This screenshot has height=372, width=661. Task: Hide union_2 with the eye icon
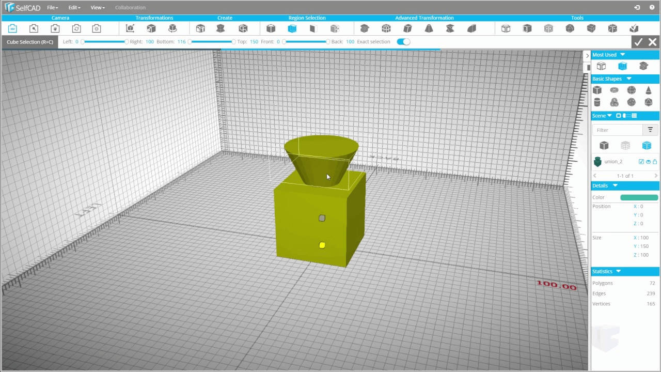coord(648,162)
